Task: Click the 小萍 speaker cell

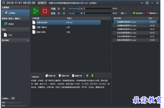Action: tap(68, 27)
